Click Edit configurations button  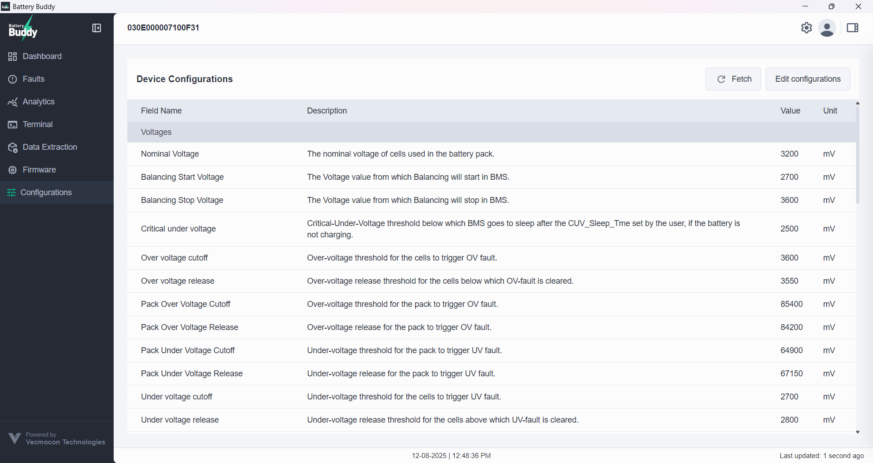(x=808, y=79)
